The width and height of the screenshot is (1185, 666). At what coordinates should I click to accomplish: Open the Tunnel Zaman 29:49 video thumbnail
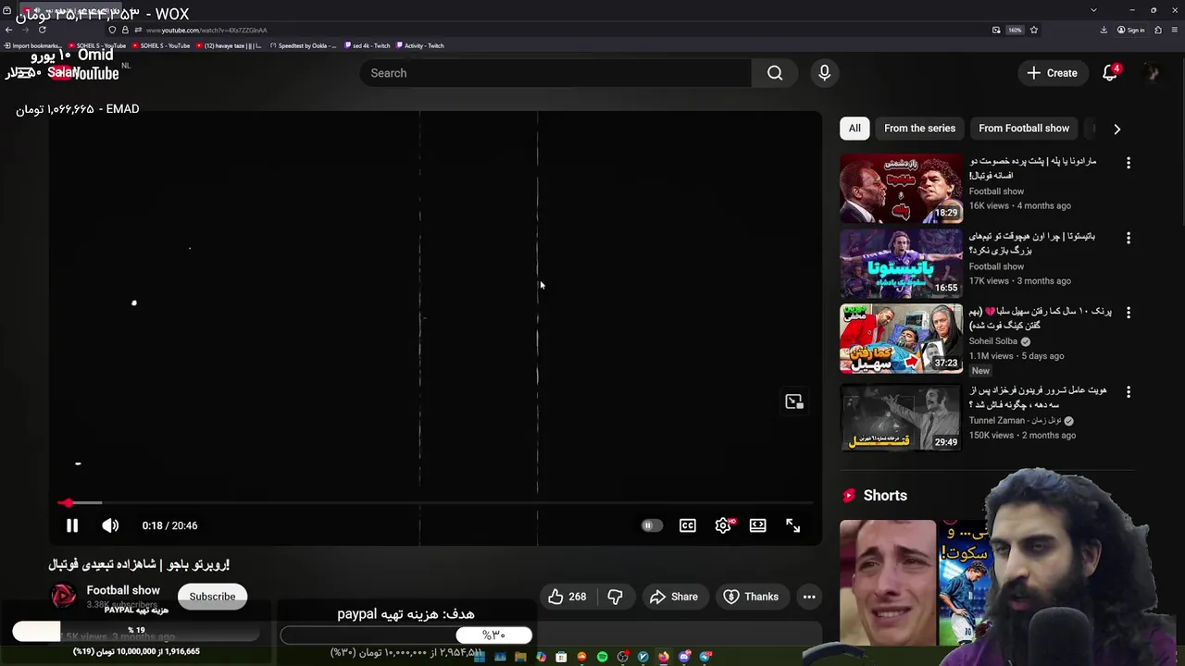coord(901,418)
